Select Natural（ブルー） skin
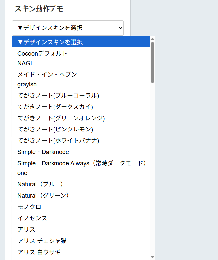218x260 pixels. [40, 184]
